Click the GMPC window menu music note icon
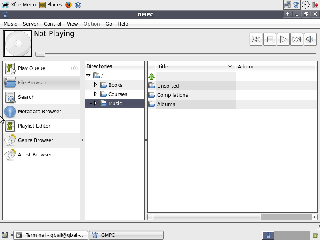 [5, 14]
